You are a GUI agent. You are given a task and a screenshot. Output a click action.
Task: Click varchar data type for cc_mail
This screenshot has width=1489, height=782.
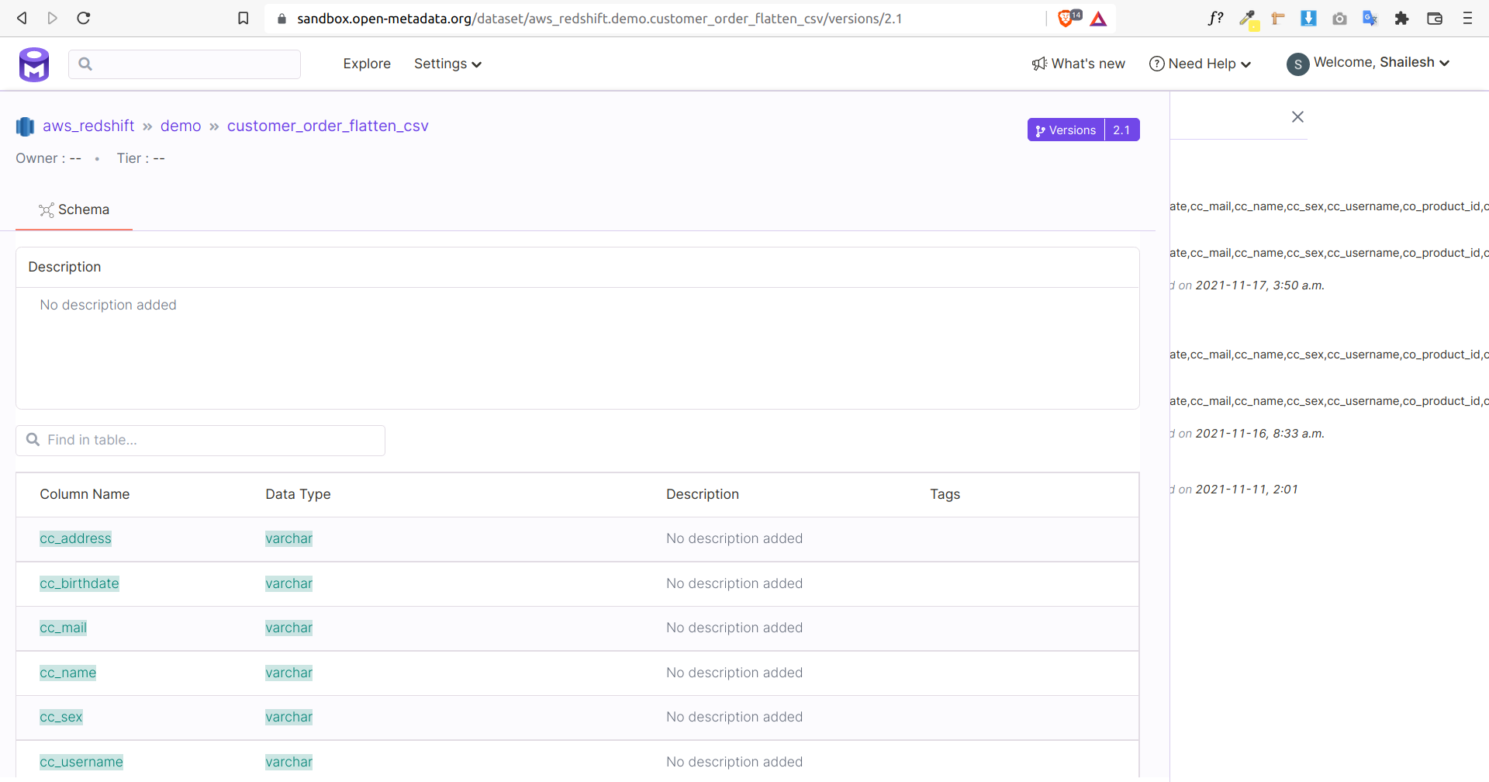(288, 628)
